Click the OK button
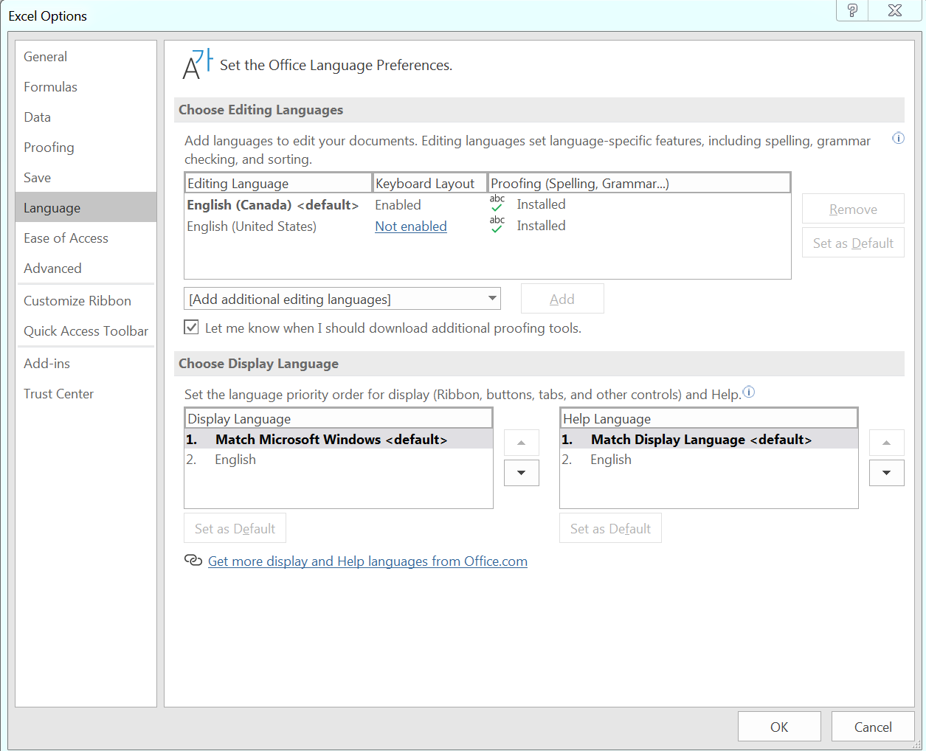This screenshot has height=751, width=926. click(779, 727)
